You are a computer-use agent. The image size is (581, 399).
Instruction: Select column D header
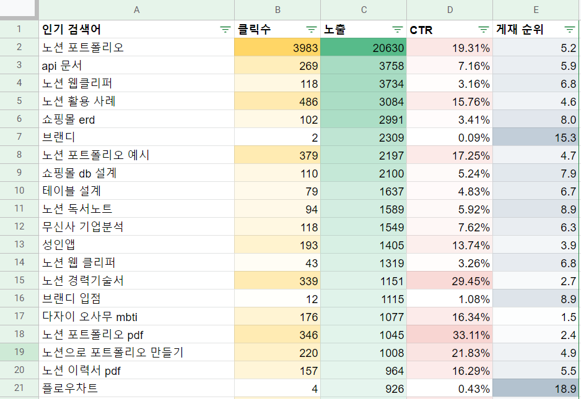click(450, 10)
